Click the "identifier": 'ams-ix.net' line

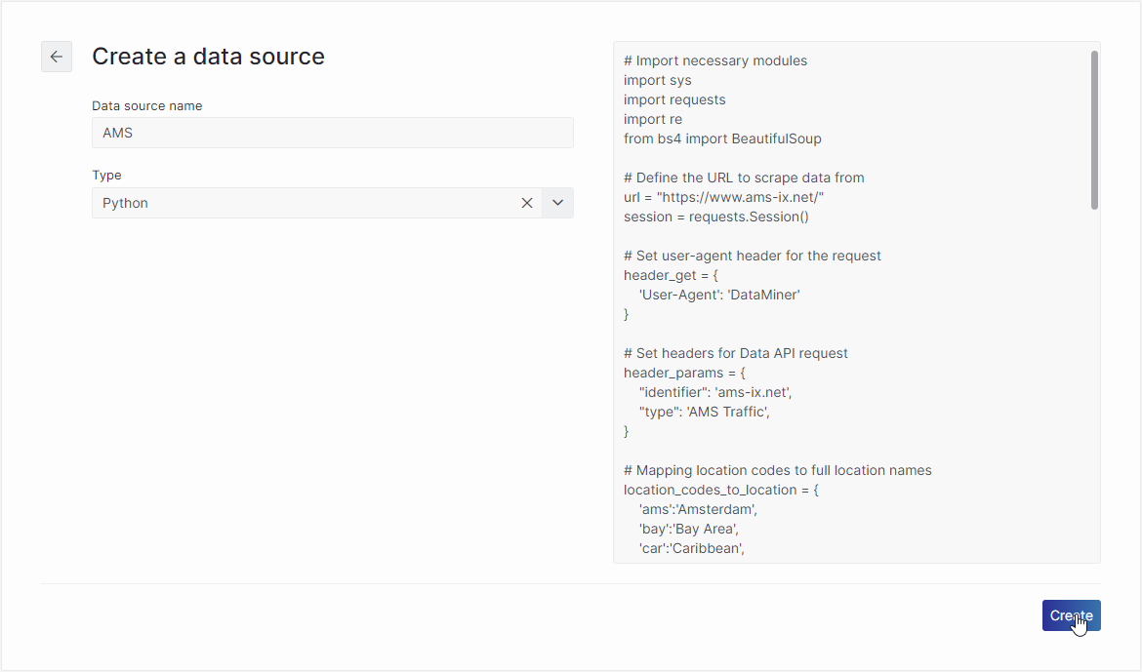[715, 392]
